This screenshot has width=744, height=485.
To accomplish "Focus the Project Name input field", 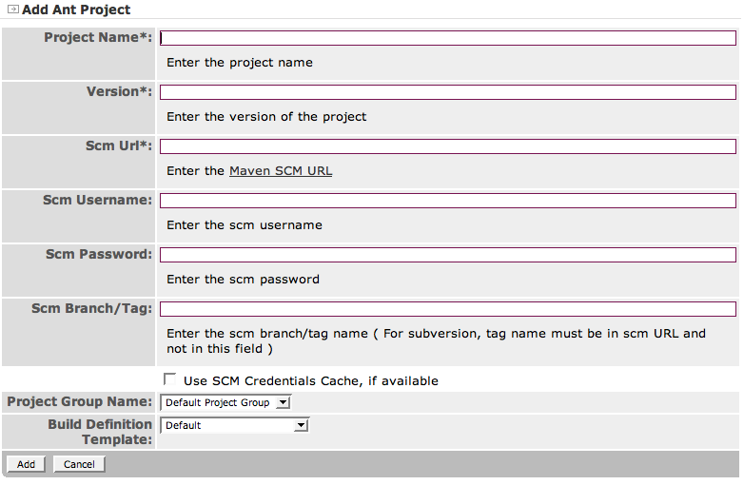I will click(447, 38).
